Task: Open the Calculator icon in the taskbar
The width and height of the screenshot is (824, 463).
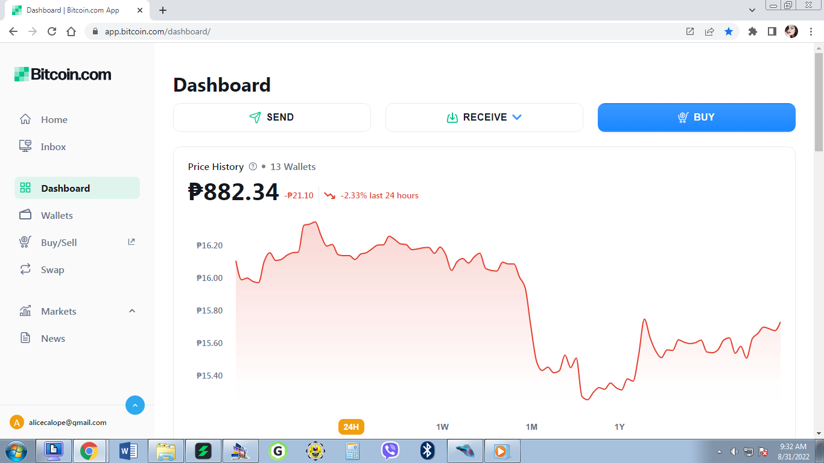Action: (x=352, y=451)
